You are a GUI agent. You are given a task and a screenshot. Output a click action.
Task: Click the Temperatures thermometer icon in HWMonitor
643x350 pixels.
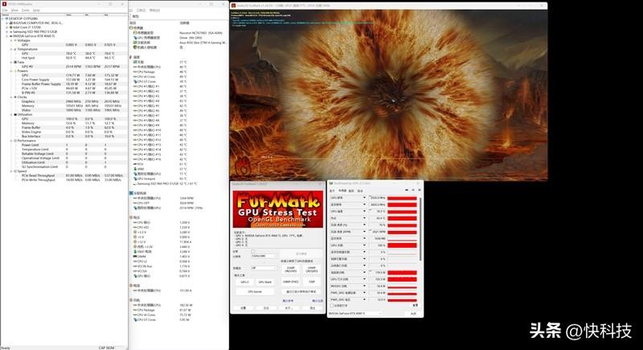click(x=15, y=49)
